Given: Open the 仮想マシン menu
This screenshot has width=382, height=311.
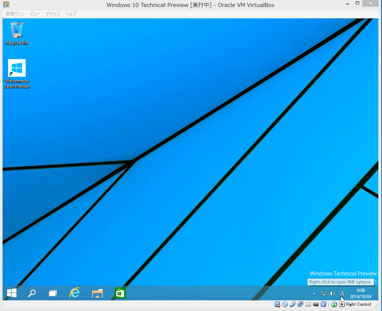Looking at the screenshot, I should pyautogui.click(x=15, y=14).
